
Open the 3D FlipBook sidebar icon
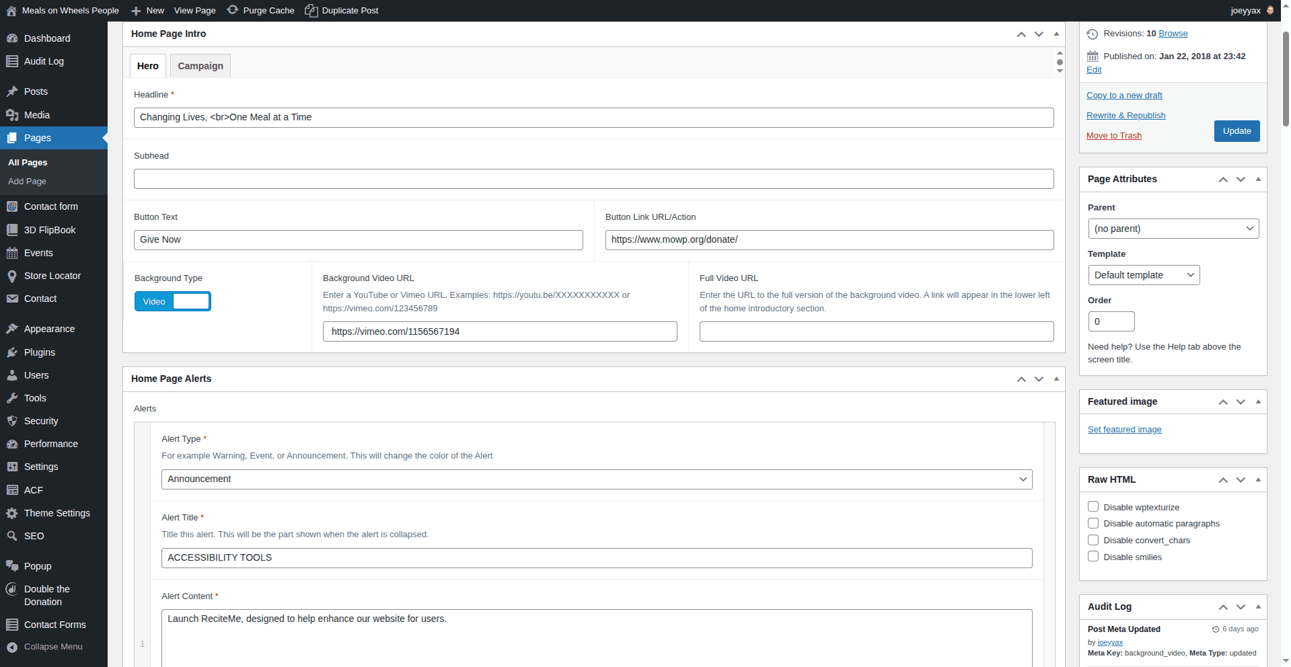12,229
